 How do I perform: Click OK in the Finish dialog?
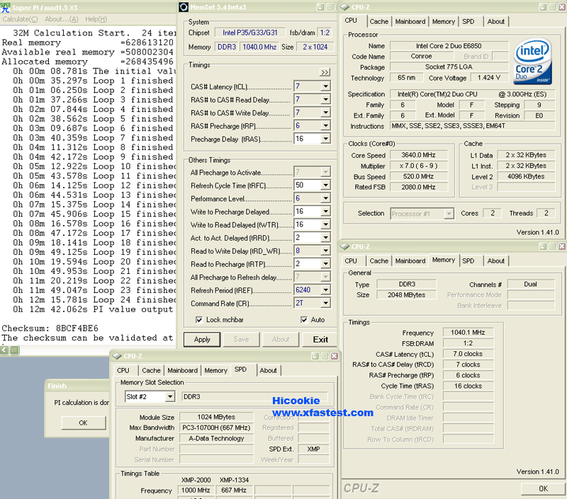pyautogui.click(x=83, y=423)
